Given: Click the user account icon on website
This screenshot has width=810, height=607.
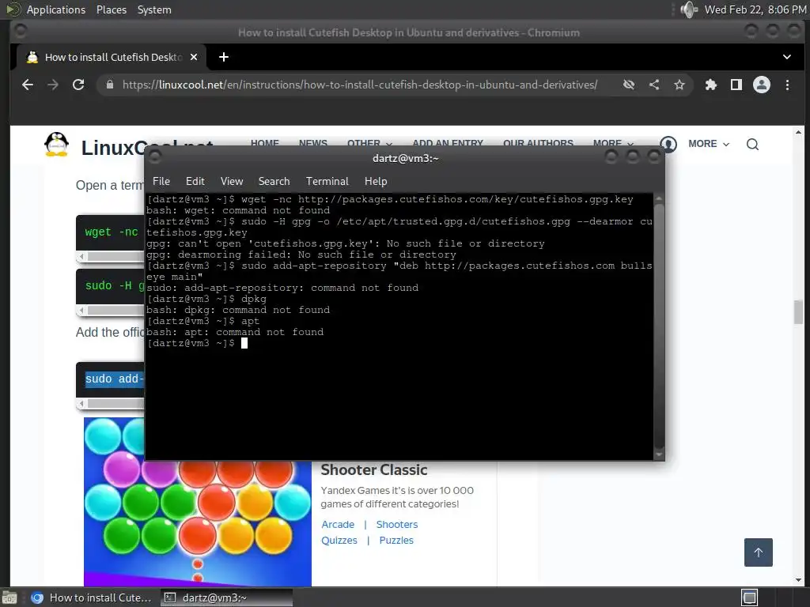Looking at the screenshot, I should click(668, 144).
